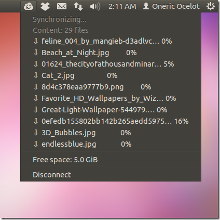
Task: Open the 2:11 AM clock menu
Action: point(122,6)
